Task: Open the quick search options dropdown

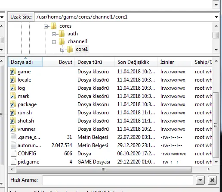Action: (x=200, y=180)
